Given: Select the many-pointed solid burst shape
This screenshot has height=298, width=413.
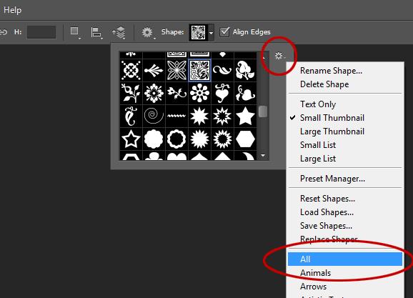Looking at the screenshot, I should click(x=199, y=139).
